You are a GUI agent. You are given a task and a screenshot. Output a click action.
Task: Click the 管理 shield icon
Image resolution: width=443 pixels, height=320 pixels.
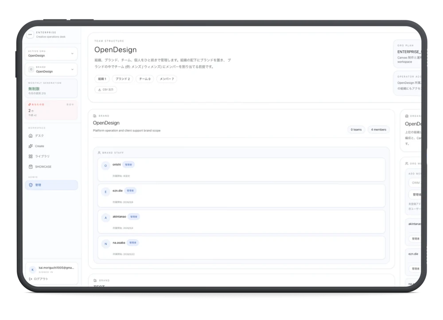click(x=31, y=185)
